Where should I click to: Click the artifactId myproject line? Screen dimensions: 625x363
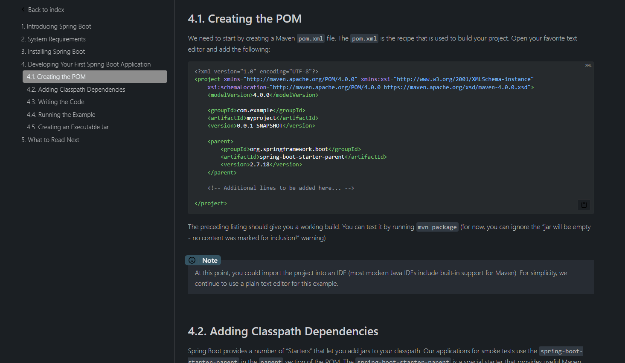point(263,118)
